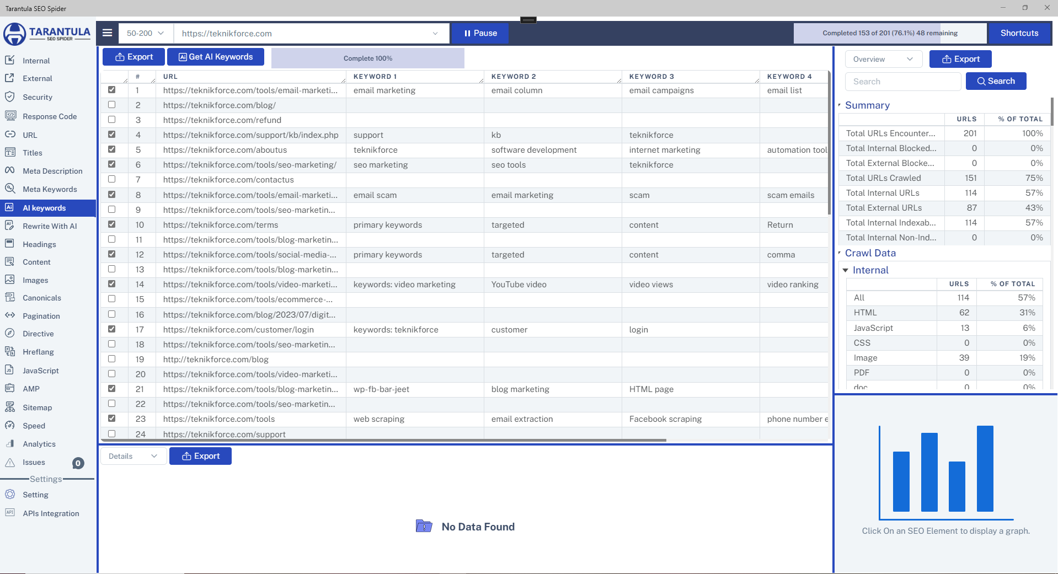Uncheck the checkbox for row 5
Viewport: 1058px width, 574px height.
[x=112, y=149]
